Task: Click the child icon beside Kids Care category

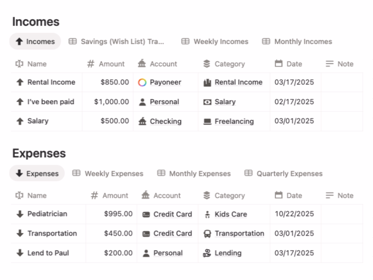Action: pyautogui.click(x=207, y=214)
